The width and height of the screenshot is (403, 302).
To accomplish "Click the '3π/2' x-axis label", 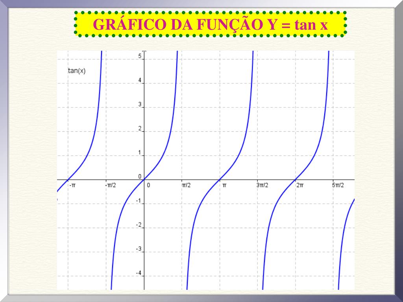I will pyautogui.click(x=262, y=185).
